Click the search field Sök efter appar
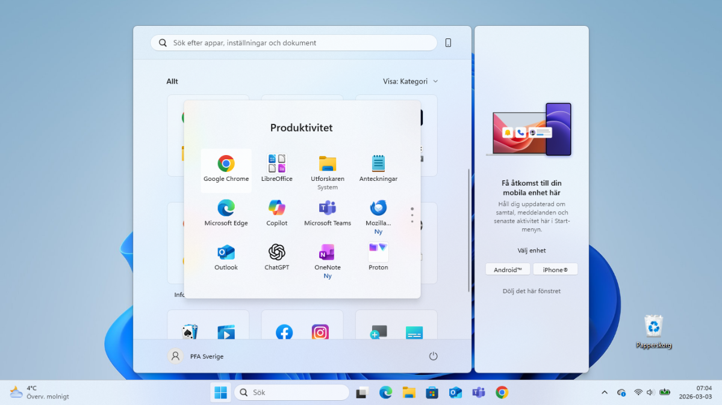722x405 pixels. pos(293,43)
